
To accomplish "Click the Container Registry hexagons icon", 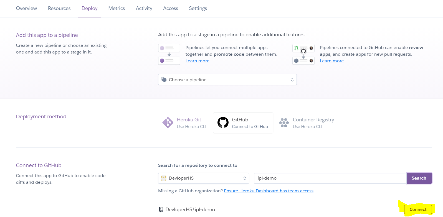I will 284,122.
